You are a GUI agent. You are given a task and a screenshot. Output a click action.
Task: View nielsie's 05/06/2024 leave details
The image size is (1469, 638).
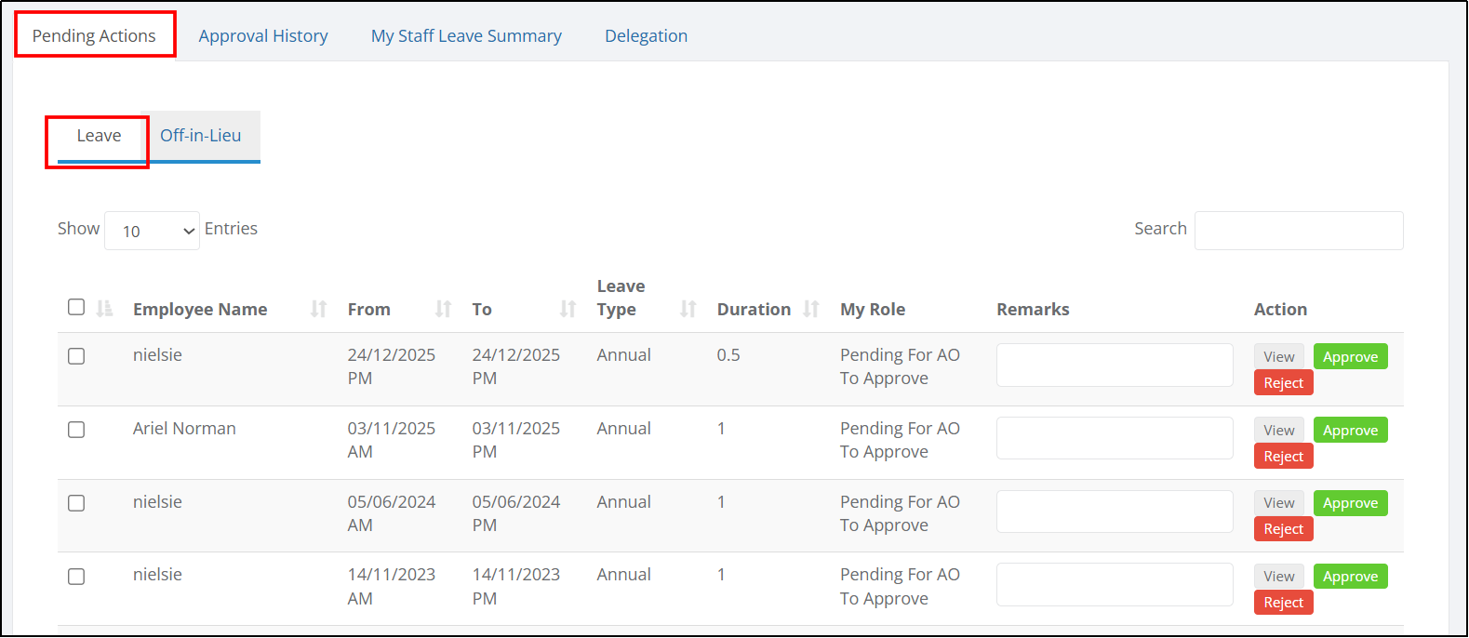click(1279, 503)
